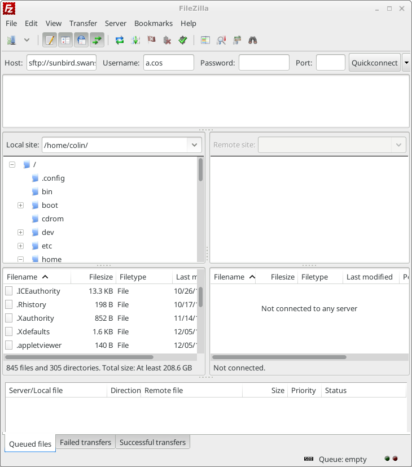The width and height of the screenshot is (412, 467).
Task: Click the Status column header in queue
Action: tap(364, 390)
